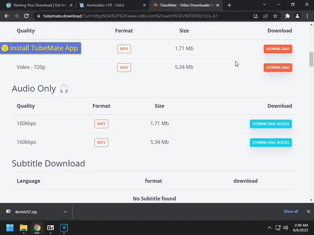Open 7-Zip from taskbar
Viewport: 314px width, 235px height.
[x=51, y=228]
